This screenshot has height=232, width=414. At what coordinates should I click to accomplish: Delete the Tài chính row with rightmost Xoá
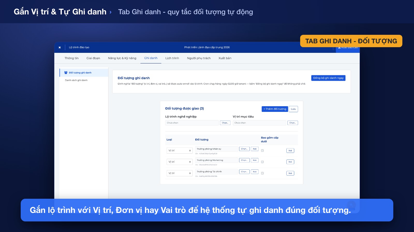(290, 173)
